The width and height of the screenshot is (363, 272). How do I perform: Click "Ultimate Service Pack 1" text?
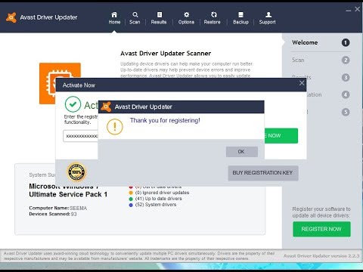pyautogui.click(x=68, y=194)
